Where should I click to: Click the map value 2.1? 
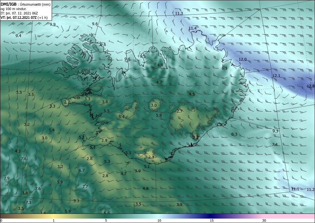pyautogui.click(x=151, y=157)
